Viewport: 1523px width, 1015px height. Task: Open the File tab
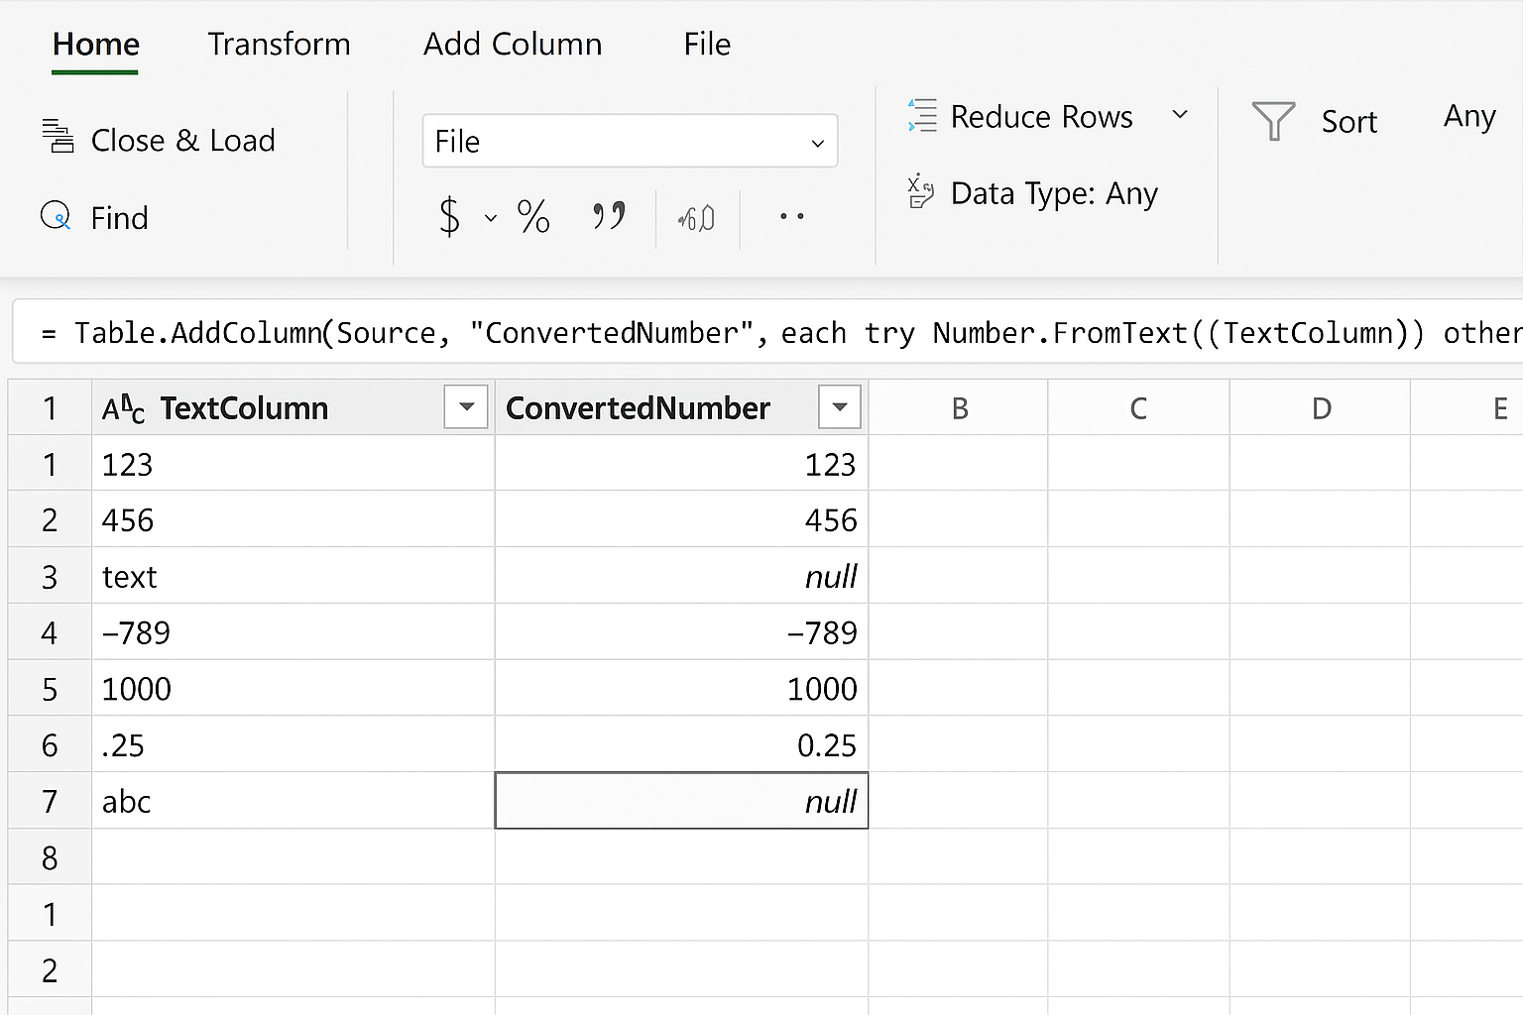[707, 45]
